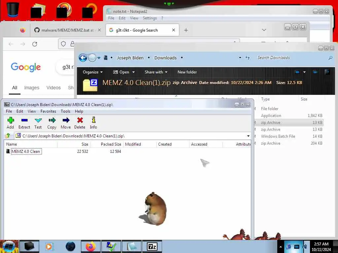Select the Windows Batch File row
Screen dimensions: 338x253
[x=289, y=136]
